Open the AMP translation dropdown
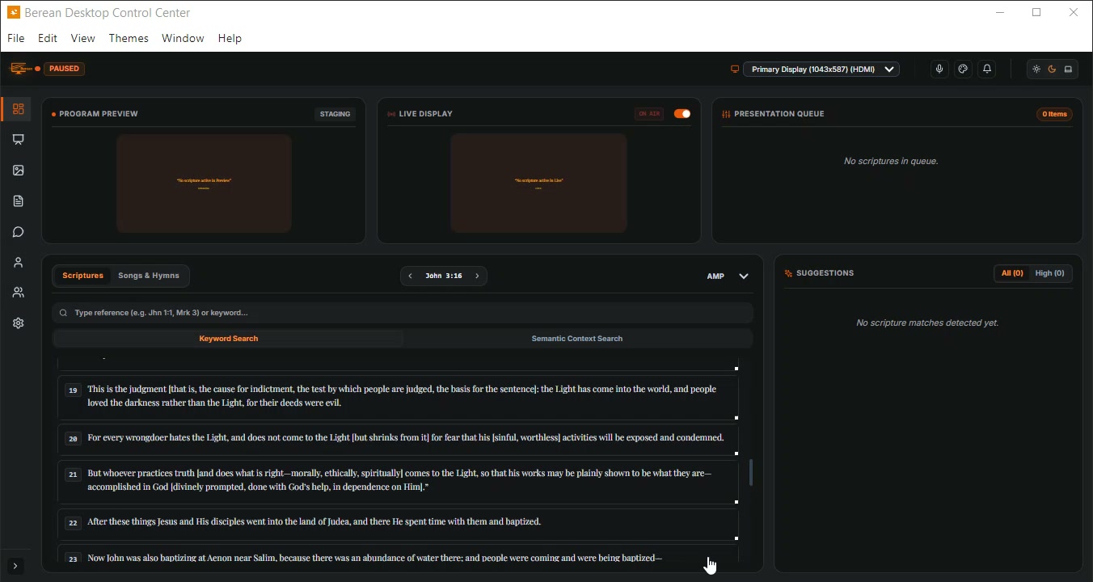The height and width of the screenshot is (582, 1093). pyautogui.click(x=727, y=276)
